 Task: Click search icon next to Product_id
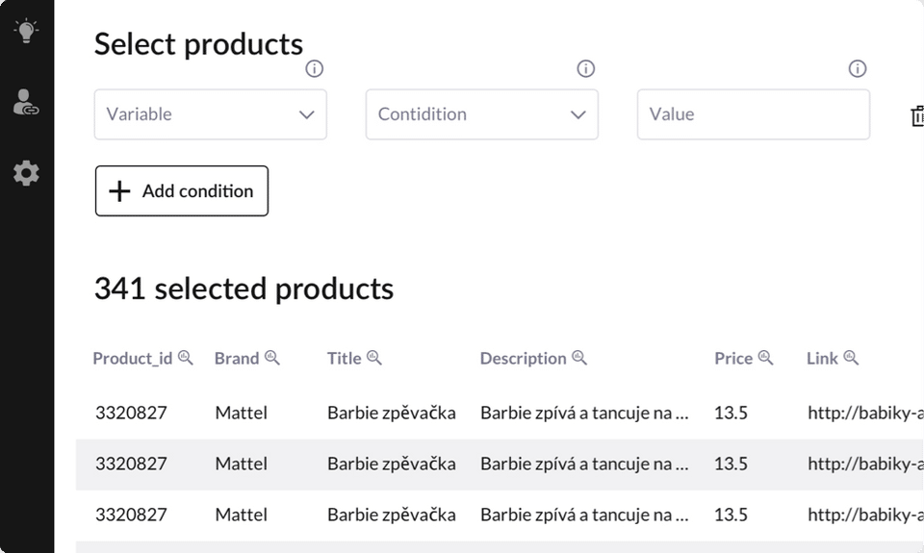tap(185, 358)
